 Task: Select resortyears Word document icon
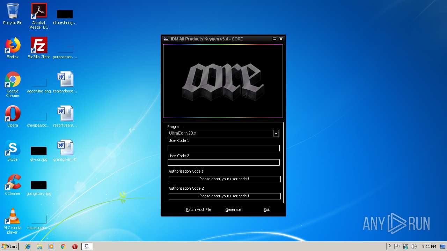pos(65,116)
